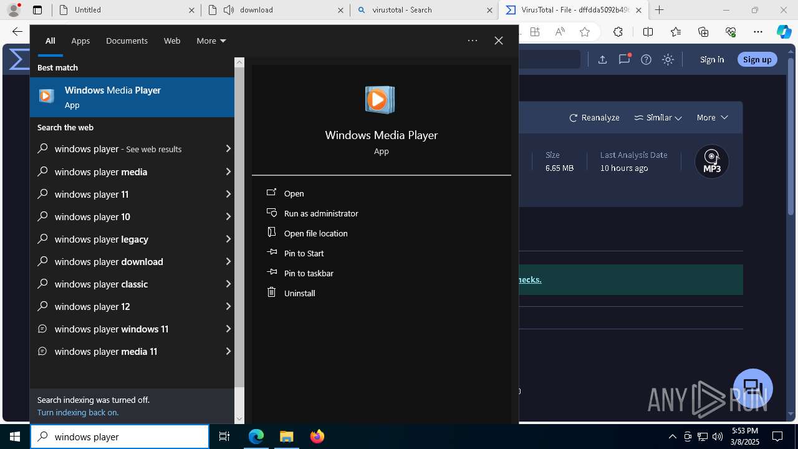Launch Microsoft Edge from taskbar
The width and height of the screenshot is (798, 449).
click(256, 437)
